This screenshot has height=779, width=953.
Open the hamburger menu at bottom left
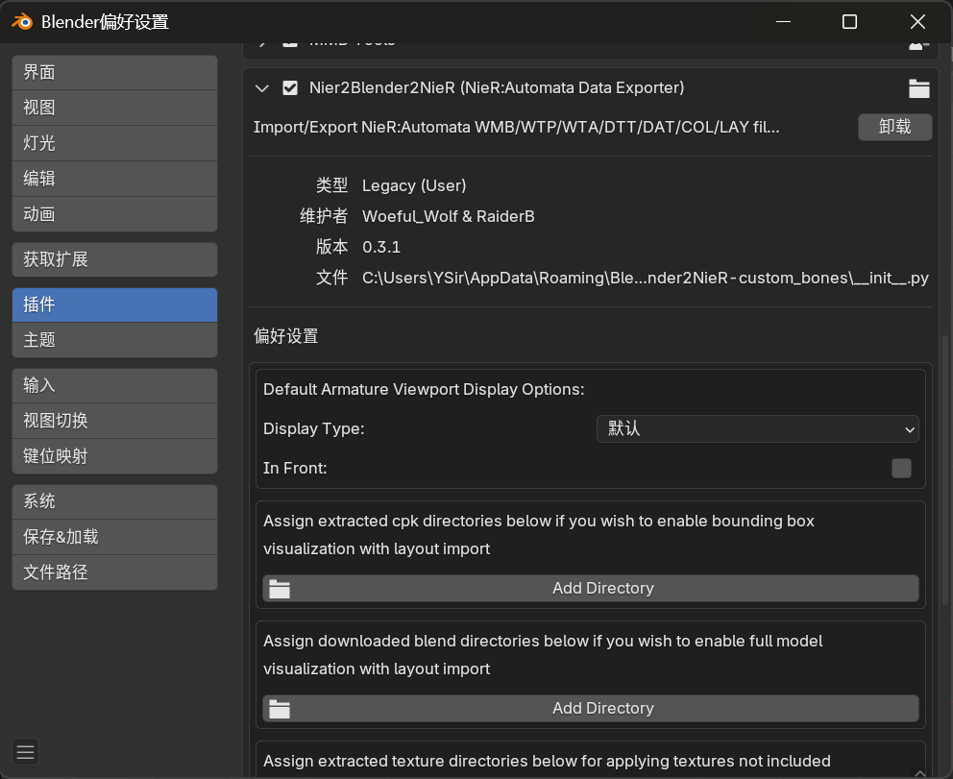coord(26,752)
